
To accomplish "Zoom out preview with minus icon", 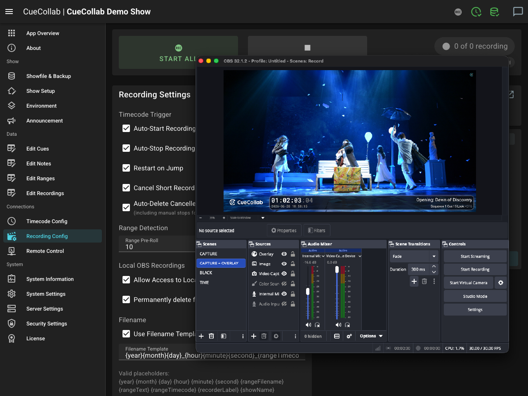I will [200, 218].
